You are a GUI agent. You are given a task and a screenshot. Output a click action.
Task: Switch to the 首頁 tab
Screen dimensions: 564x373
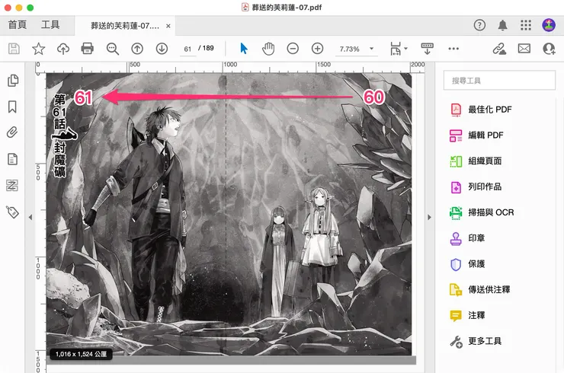click(x=17, y=25)
